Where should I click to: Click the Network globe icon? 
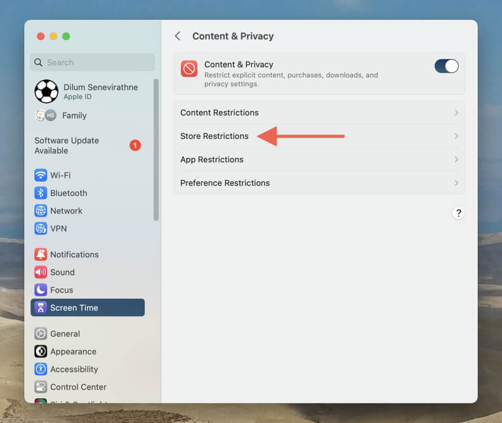41,211
